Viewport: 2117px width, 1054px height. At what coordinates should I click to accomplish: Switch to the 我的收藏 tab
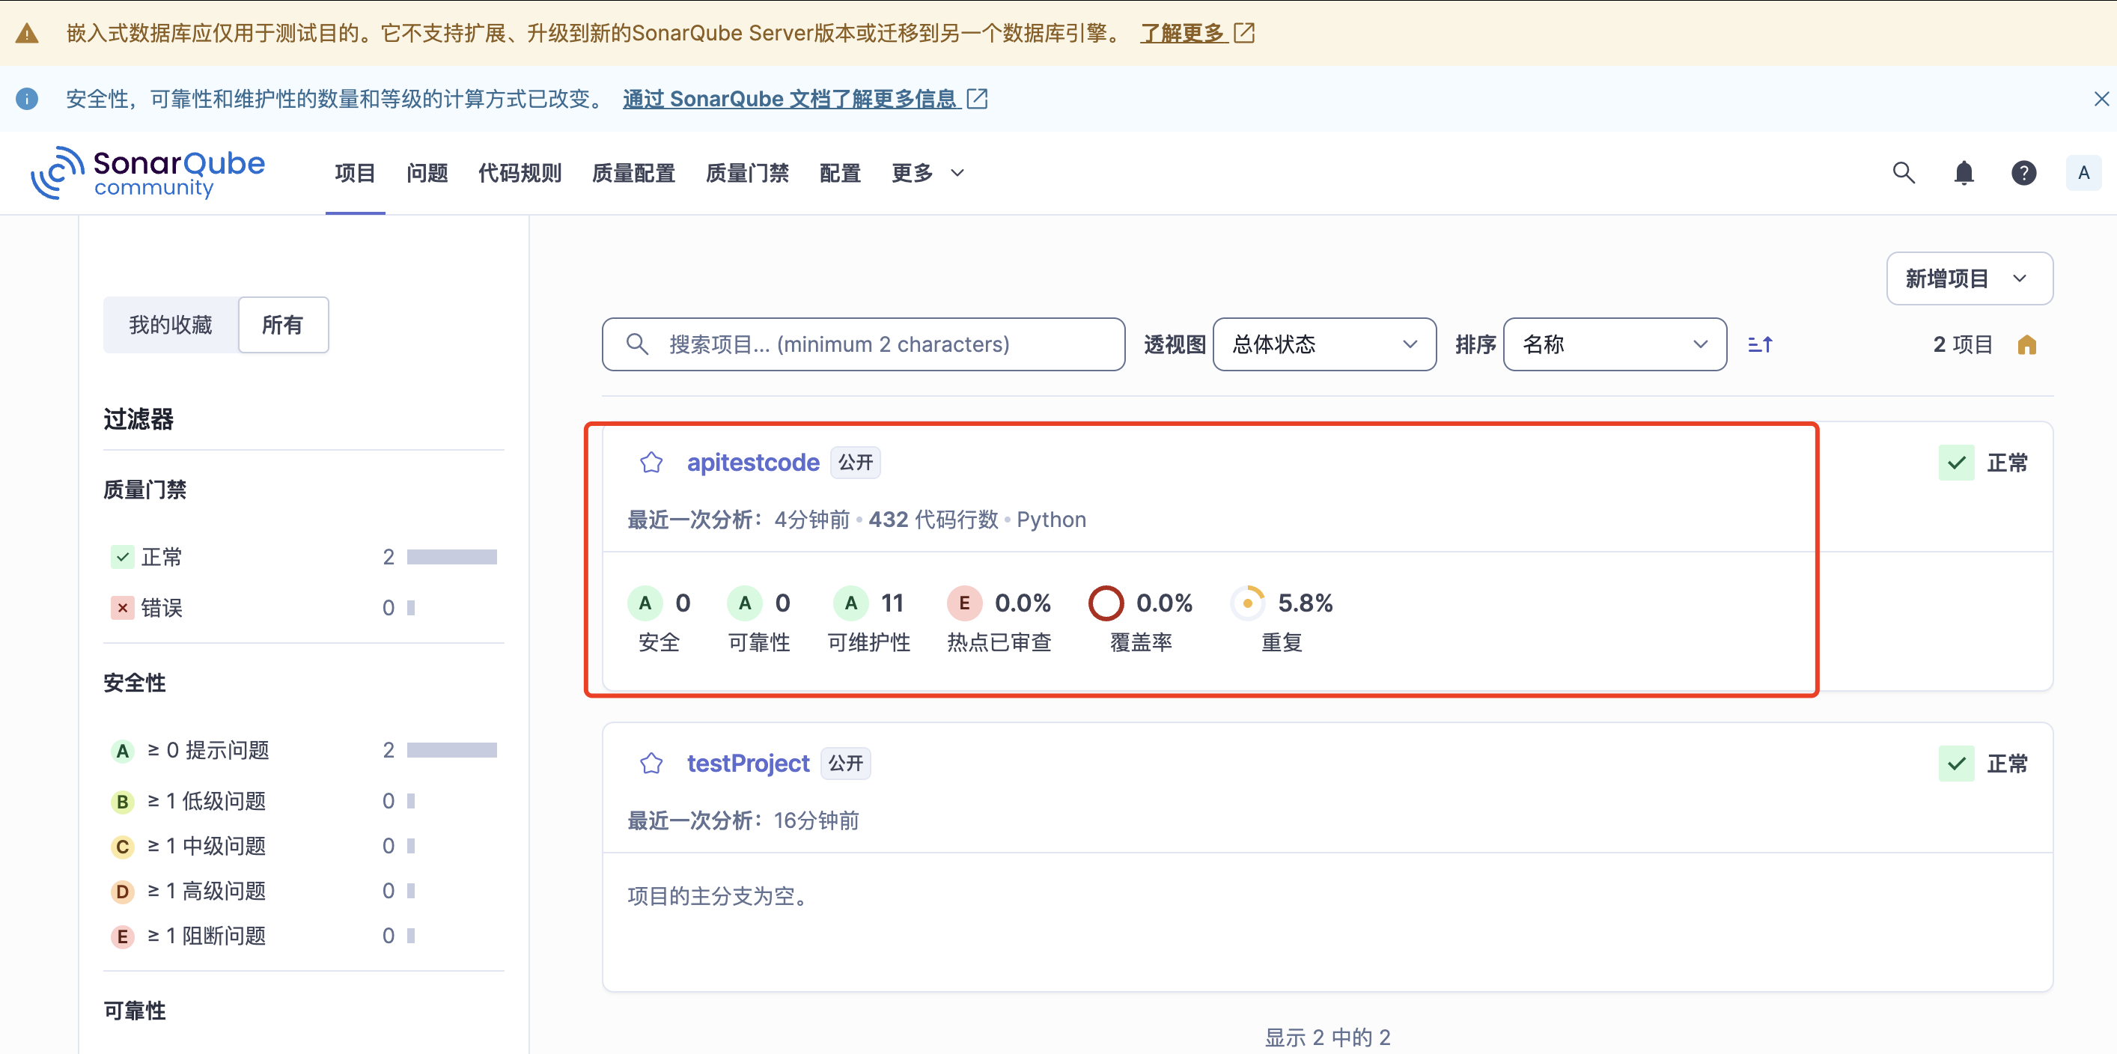pos(170,326)
